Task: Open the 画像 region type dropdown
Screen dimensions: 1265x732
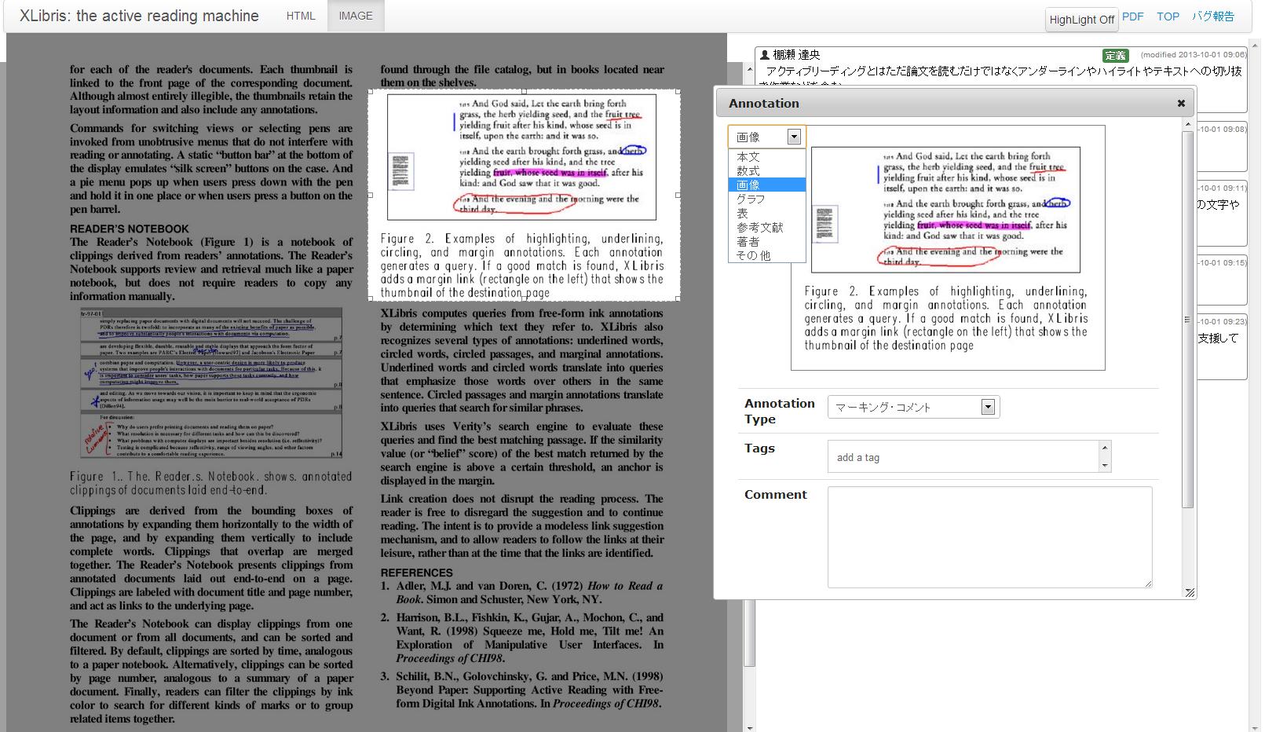Action: (x=766, y=137)
